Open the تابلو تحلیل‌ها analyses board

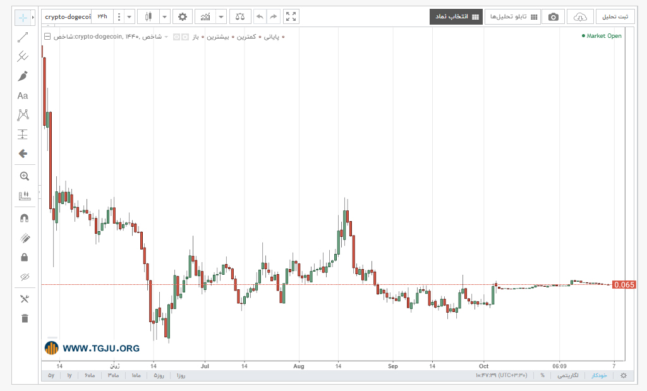[x=512, y=17]
